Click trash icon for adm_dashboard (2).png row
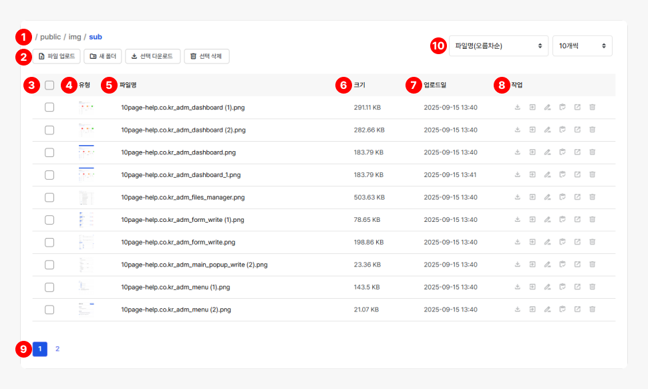The image size is (648, 389). [x=592, y=130]
